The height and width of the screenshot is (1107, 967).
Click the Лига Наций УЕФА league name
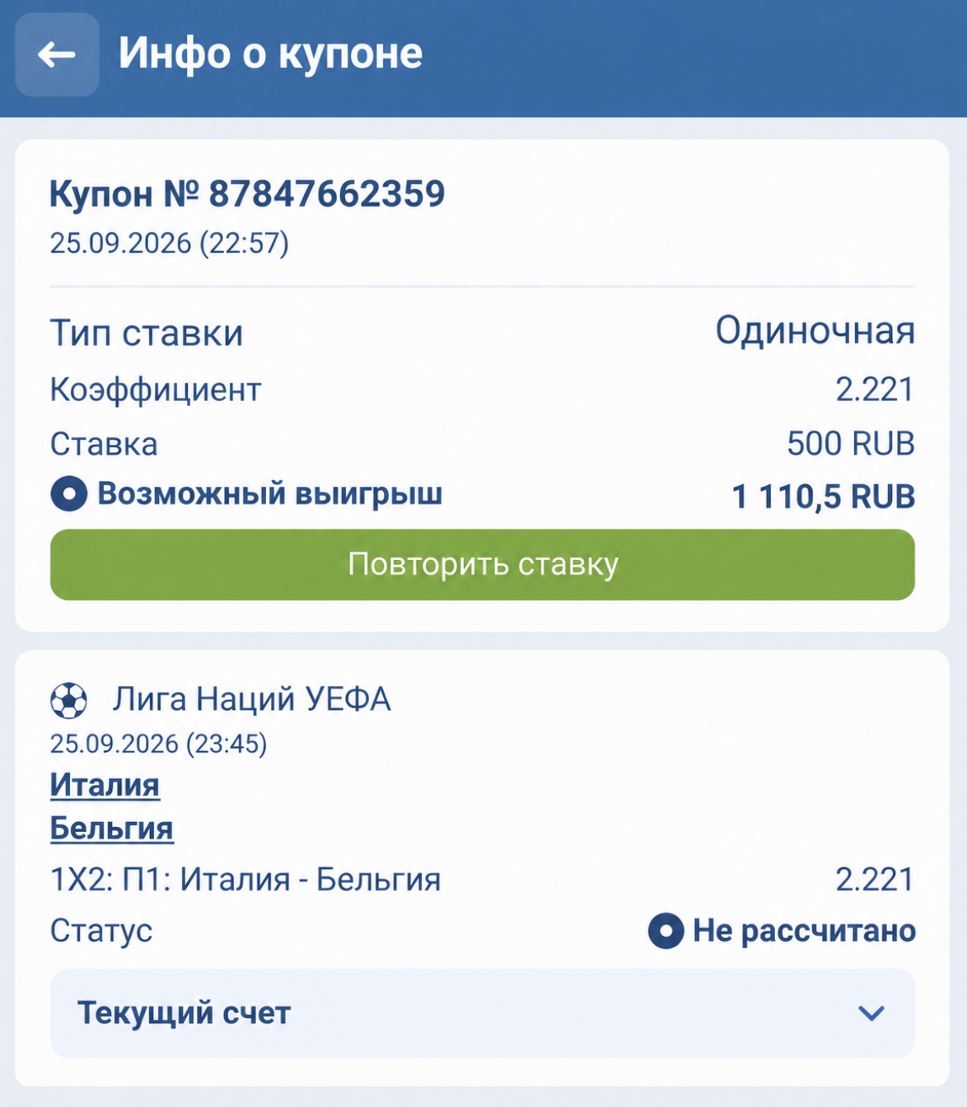point(251,699)
